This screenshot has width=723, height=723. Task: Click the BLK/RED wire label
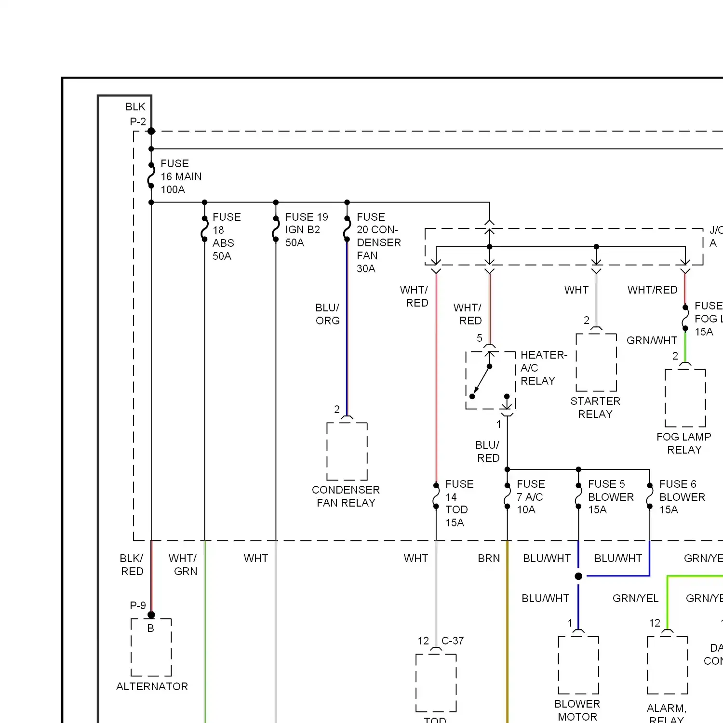[x=132, y=564]
